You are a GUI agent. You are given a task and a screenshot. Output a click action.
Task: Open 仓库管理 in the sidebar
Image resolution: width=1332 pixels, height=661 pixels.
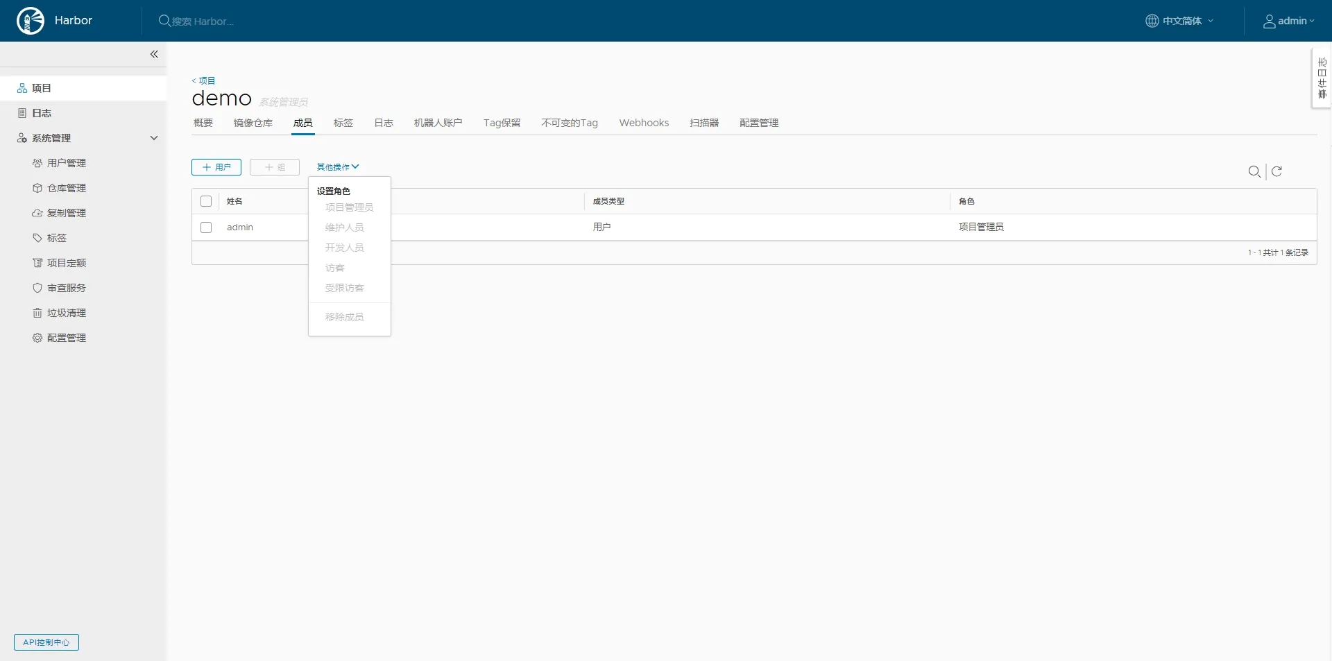(67, 188)
